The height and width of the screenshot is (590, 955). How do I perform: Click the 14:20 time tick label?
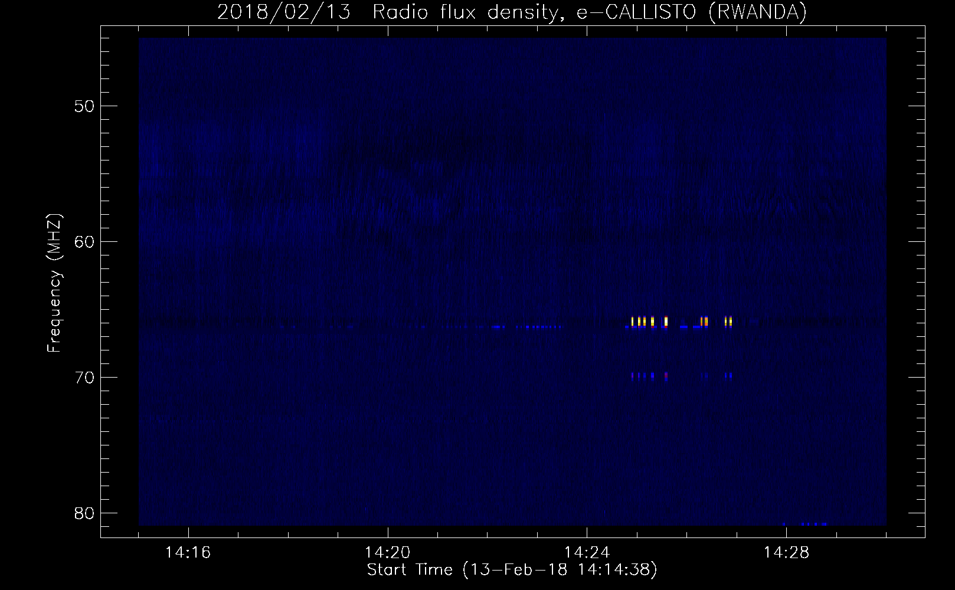click(x=388, y=553)
